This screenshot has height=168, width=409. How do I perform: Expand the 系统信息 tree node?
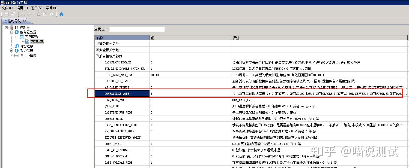click(x=11, y=51)
